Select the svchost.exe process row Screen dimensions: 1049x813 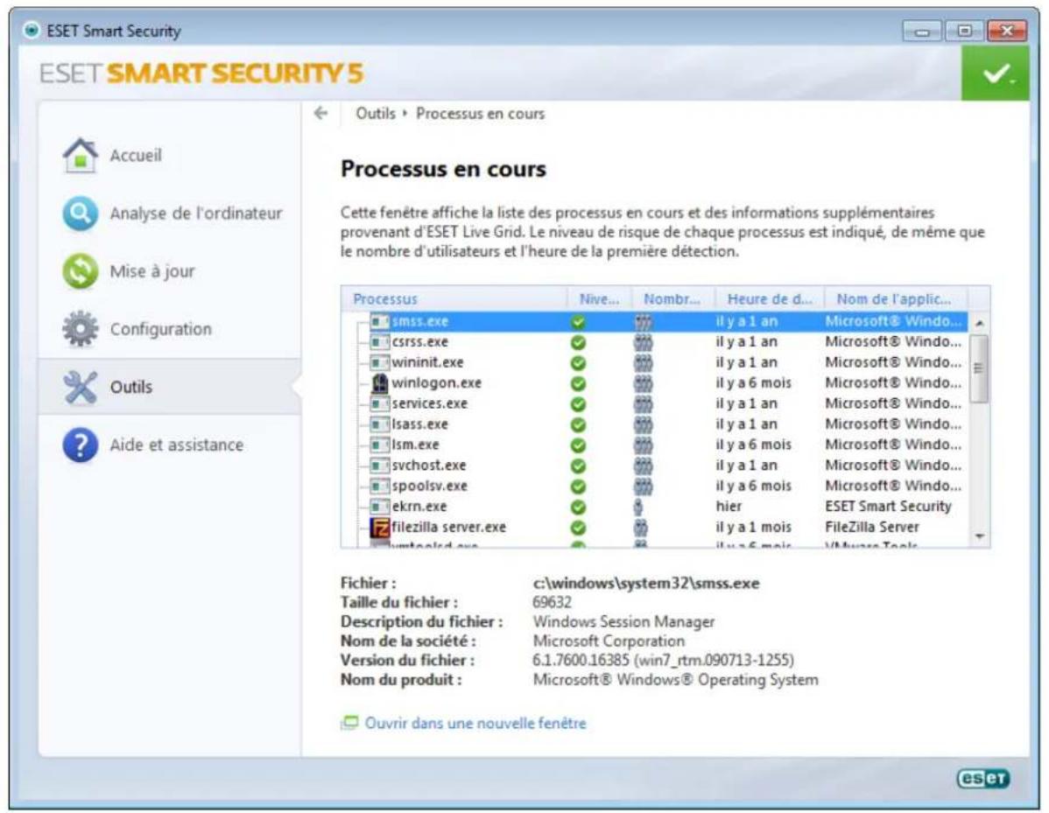(656, 466)
